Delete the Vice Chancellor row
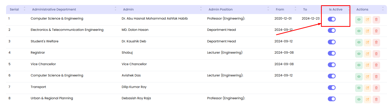390x104 pixels. (376, 65)
